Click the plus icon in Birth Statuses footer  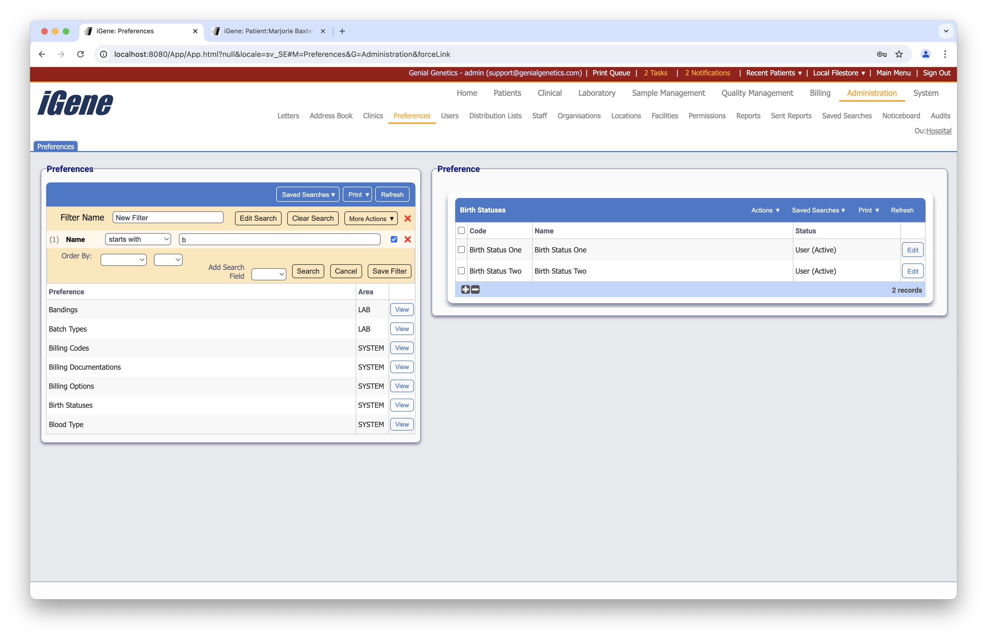tap(465, 289)
